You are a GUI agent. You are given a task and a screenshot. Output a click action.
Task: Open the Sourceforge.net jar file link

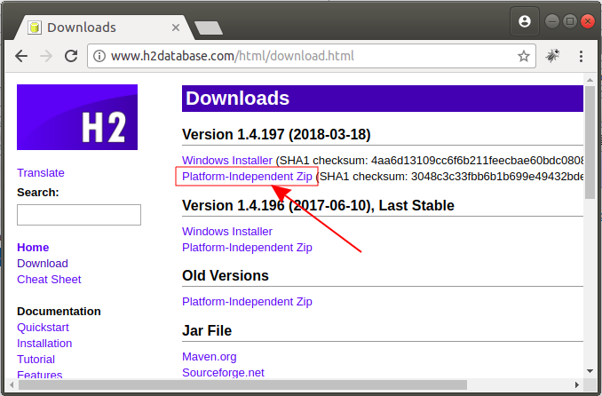pyautogui.click(x=223, y=373)
